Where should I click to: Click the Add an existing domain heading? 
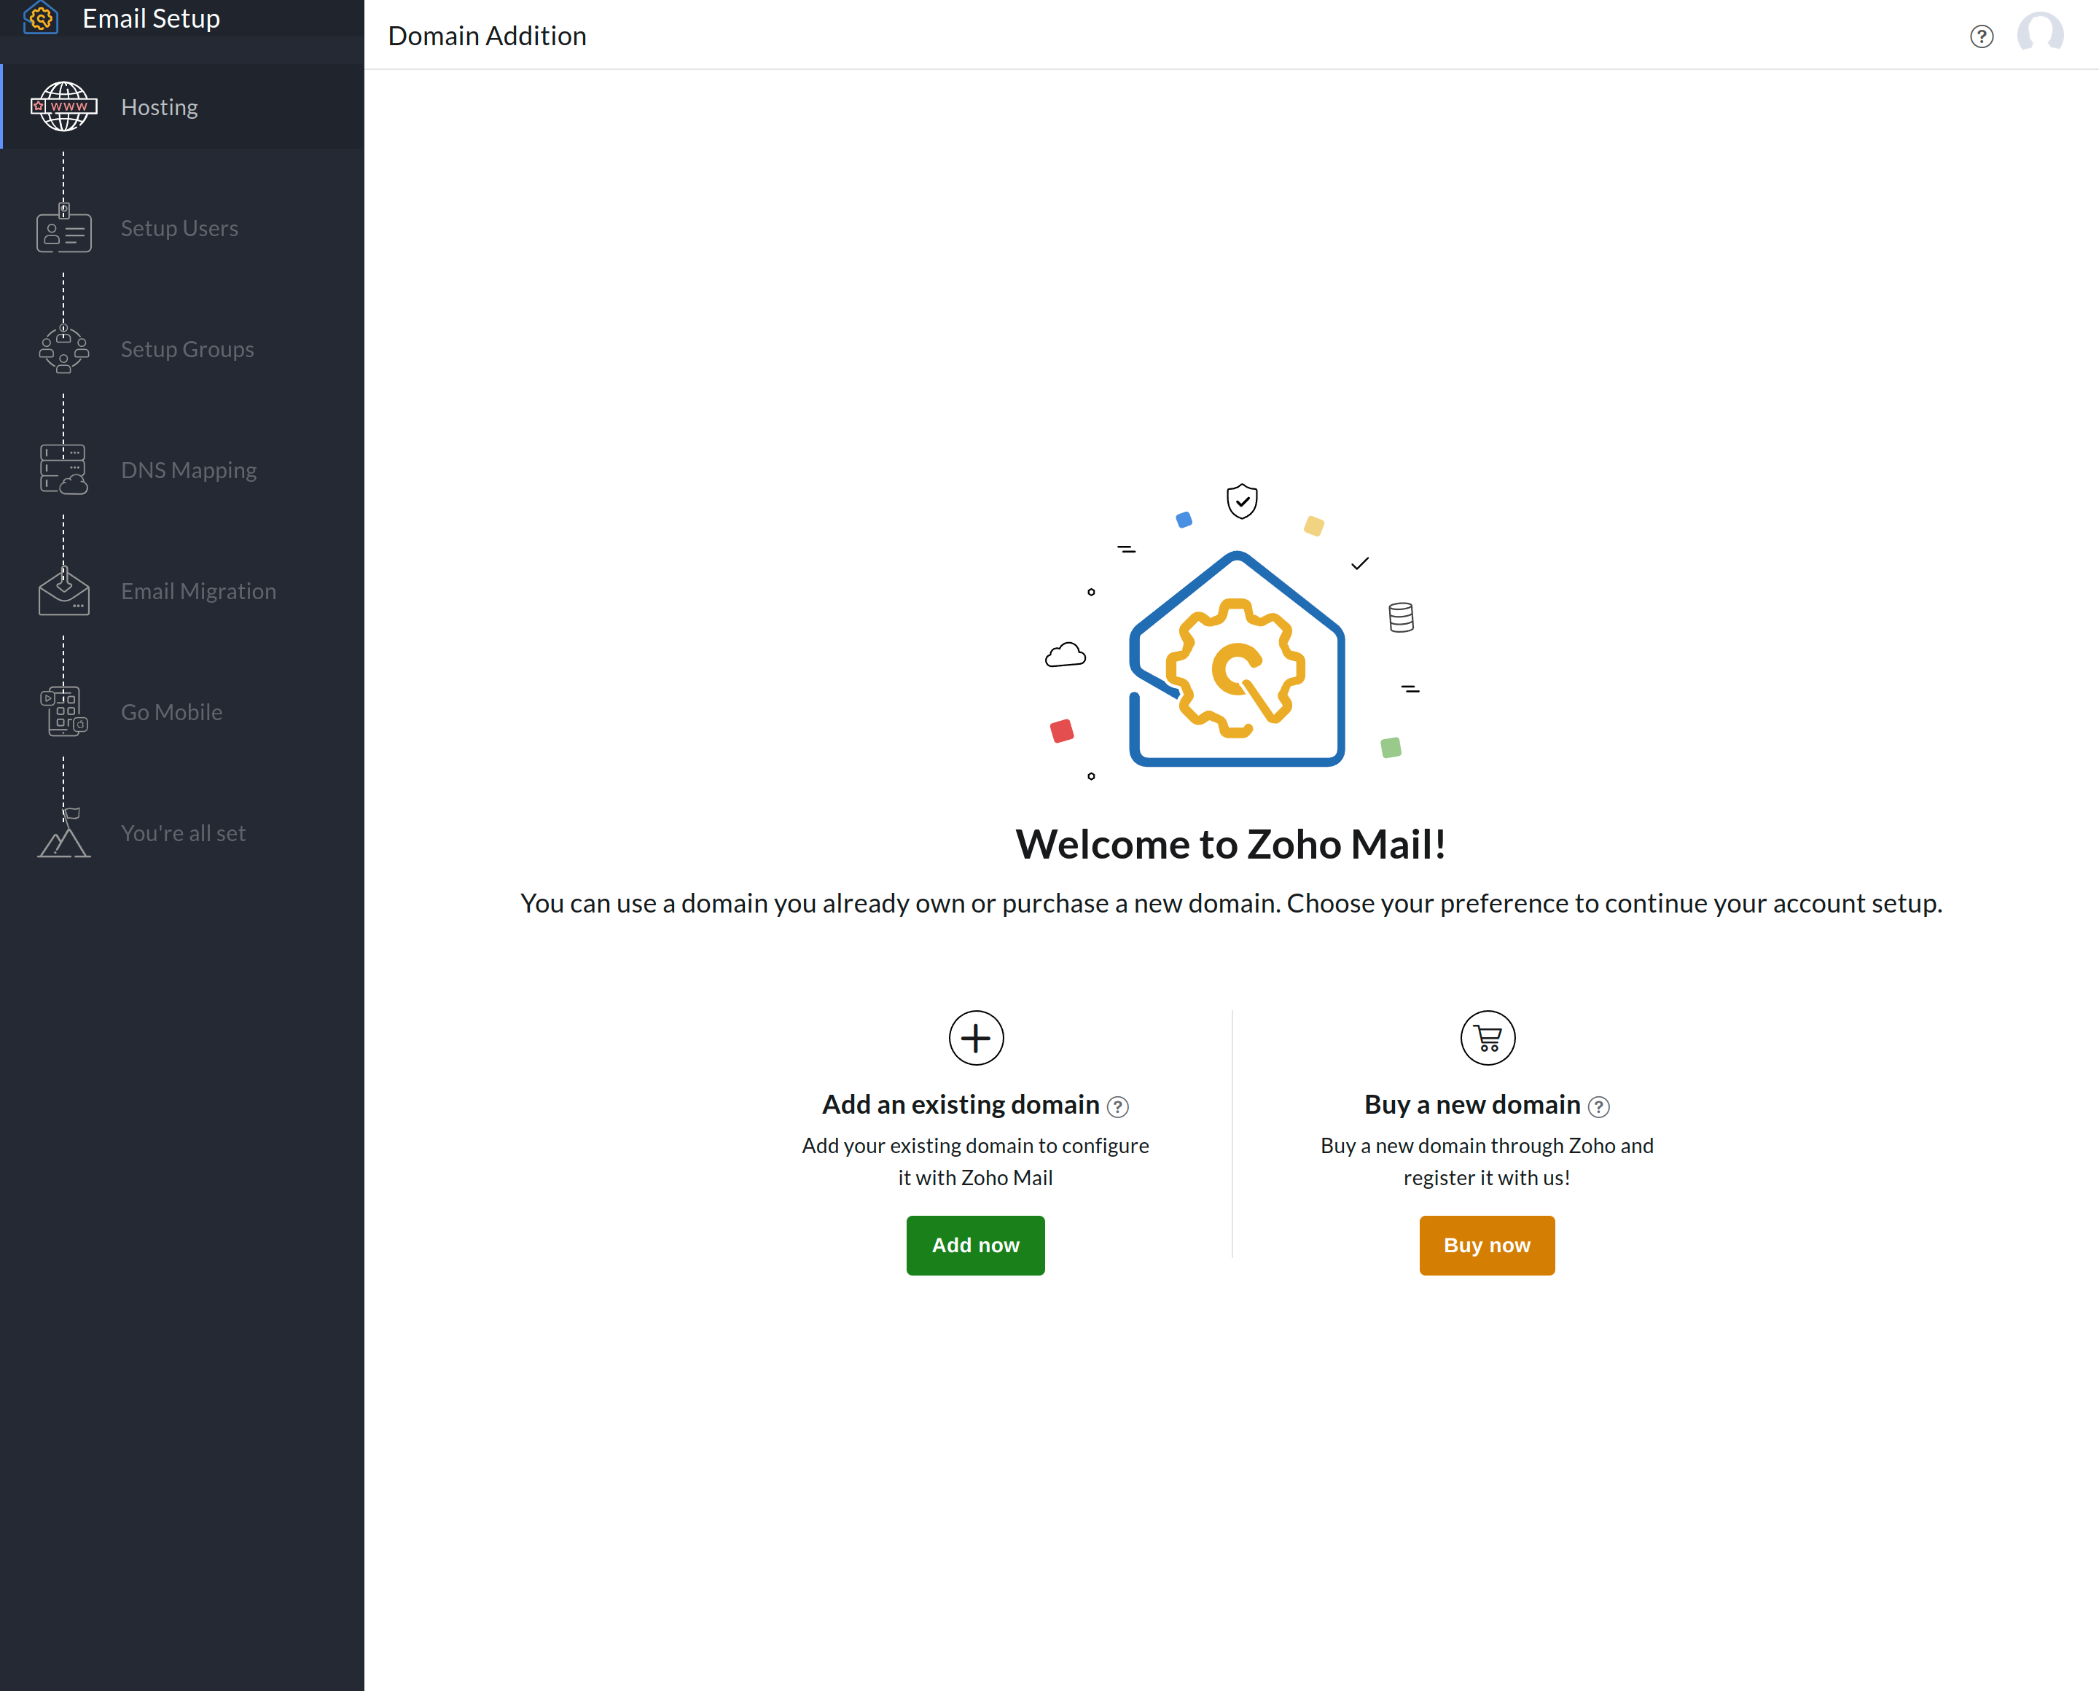click(961, 1104)
